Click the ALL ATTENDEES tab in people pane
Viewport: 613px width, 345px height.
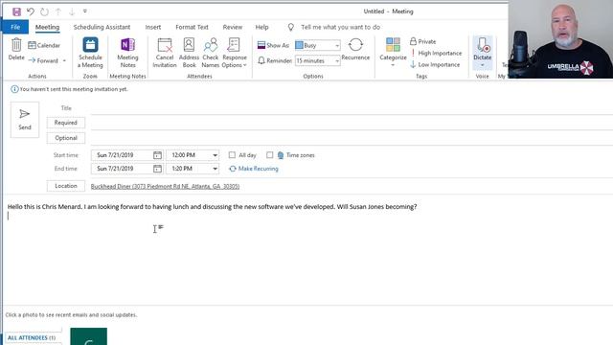tap(32, 337)
